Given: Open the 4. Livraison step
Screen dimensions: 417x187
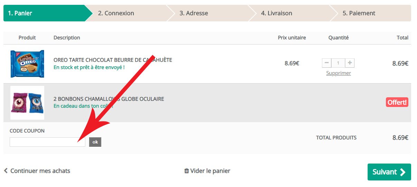Looking at the screenshot, I should (x=276, y=13).
